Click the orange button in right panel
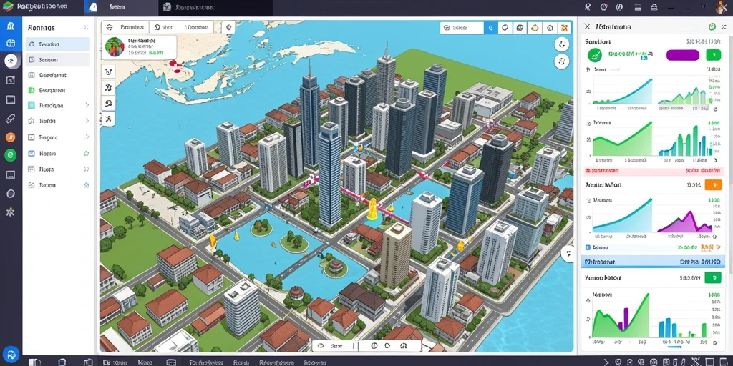 coord(713,185)
